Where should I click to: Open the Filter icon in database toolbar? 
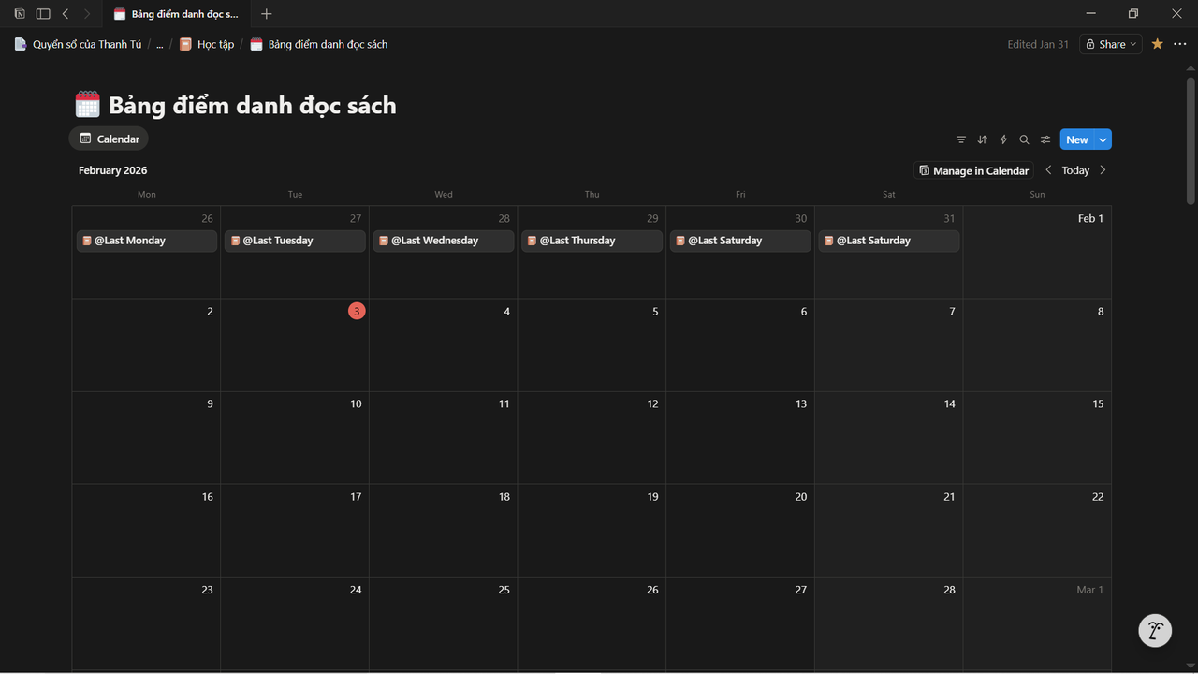click(x=961, y=139)
